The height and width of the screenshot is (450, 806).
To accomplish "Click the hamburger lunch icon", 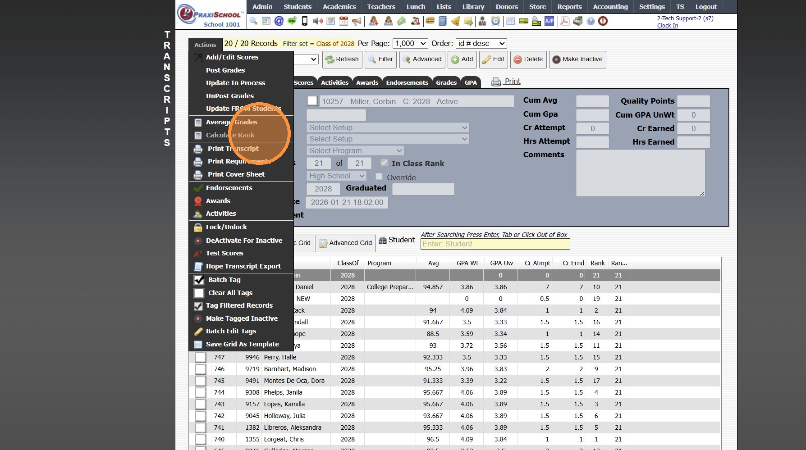I will pyautogui.click(x=430, y=21).
